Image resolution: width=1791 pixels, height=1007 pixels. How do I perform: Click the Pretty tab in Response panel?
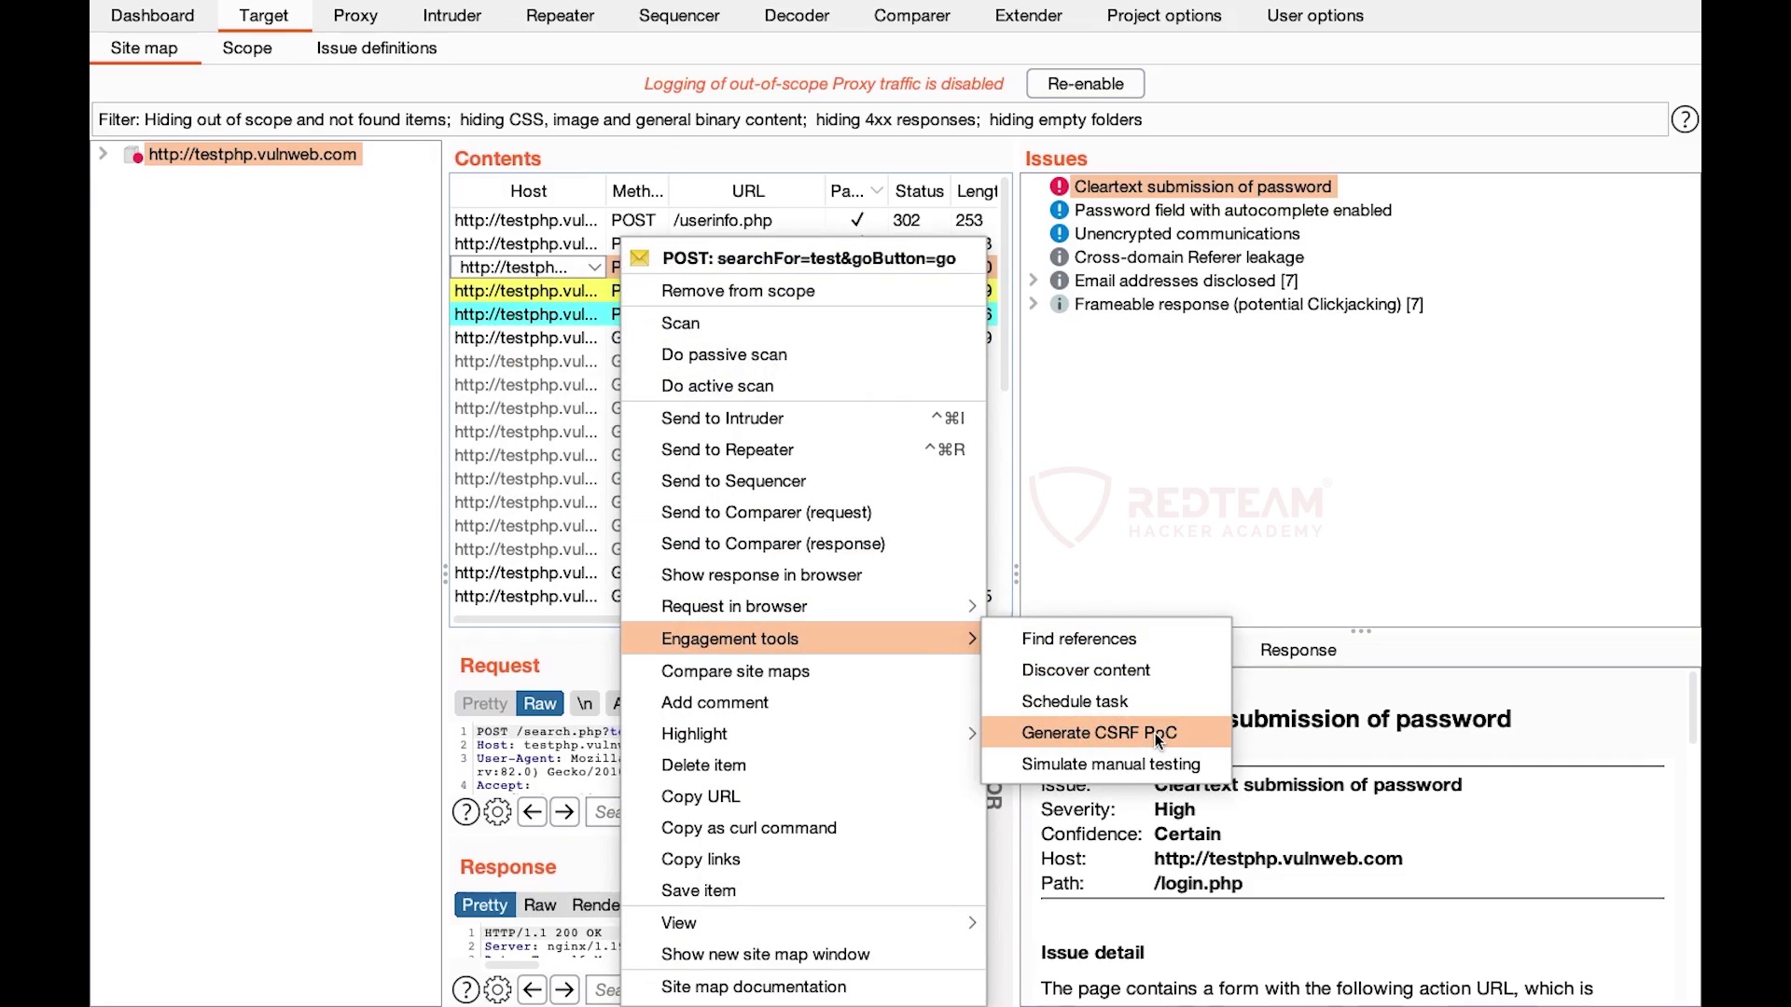483,905
